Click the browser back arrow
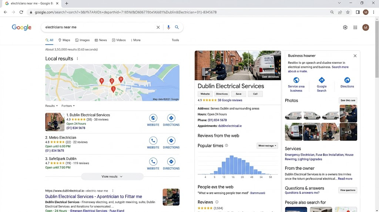379x212 pixels. coord(5,12)
